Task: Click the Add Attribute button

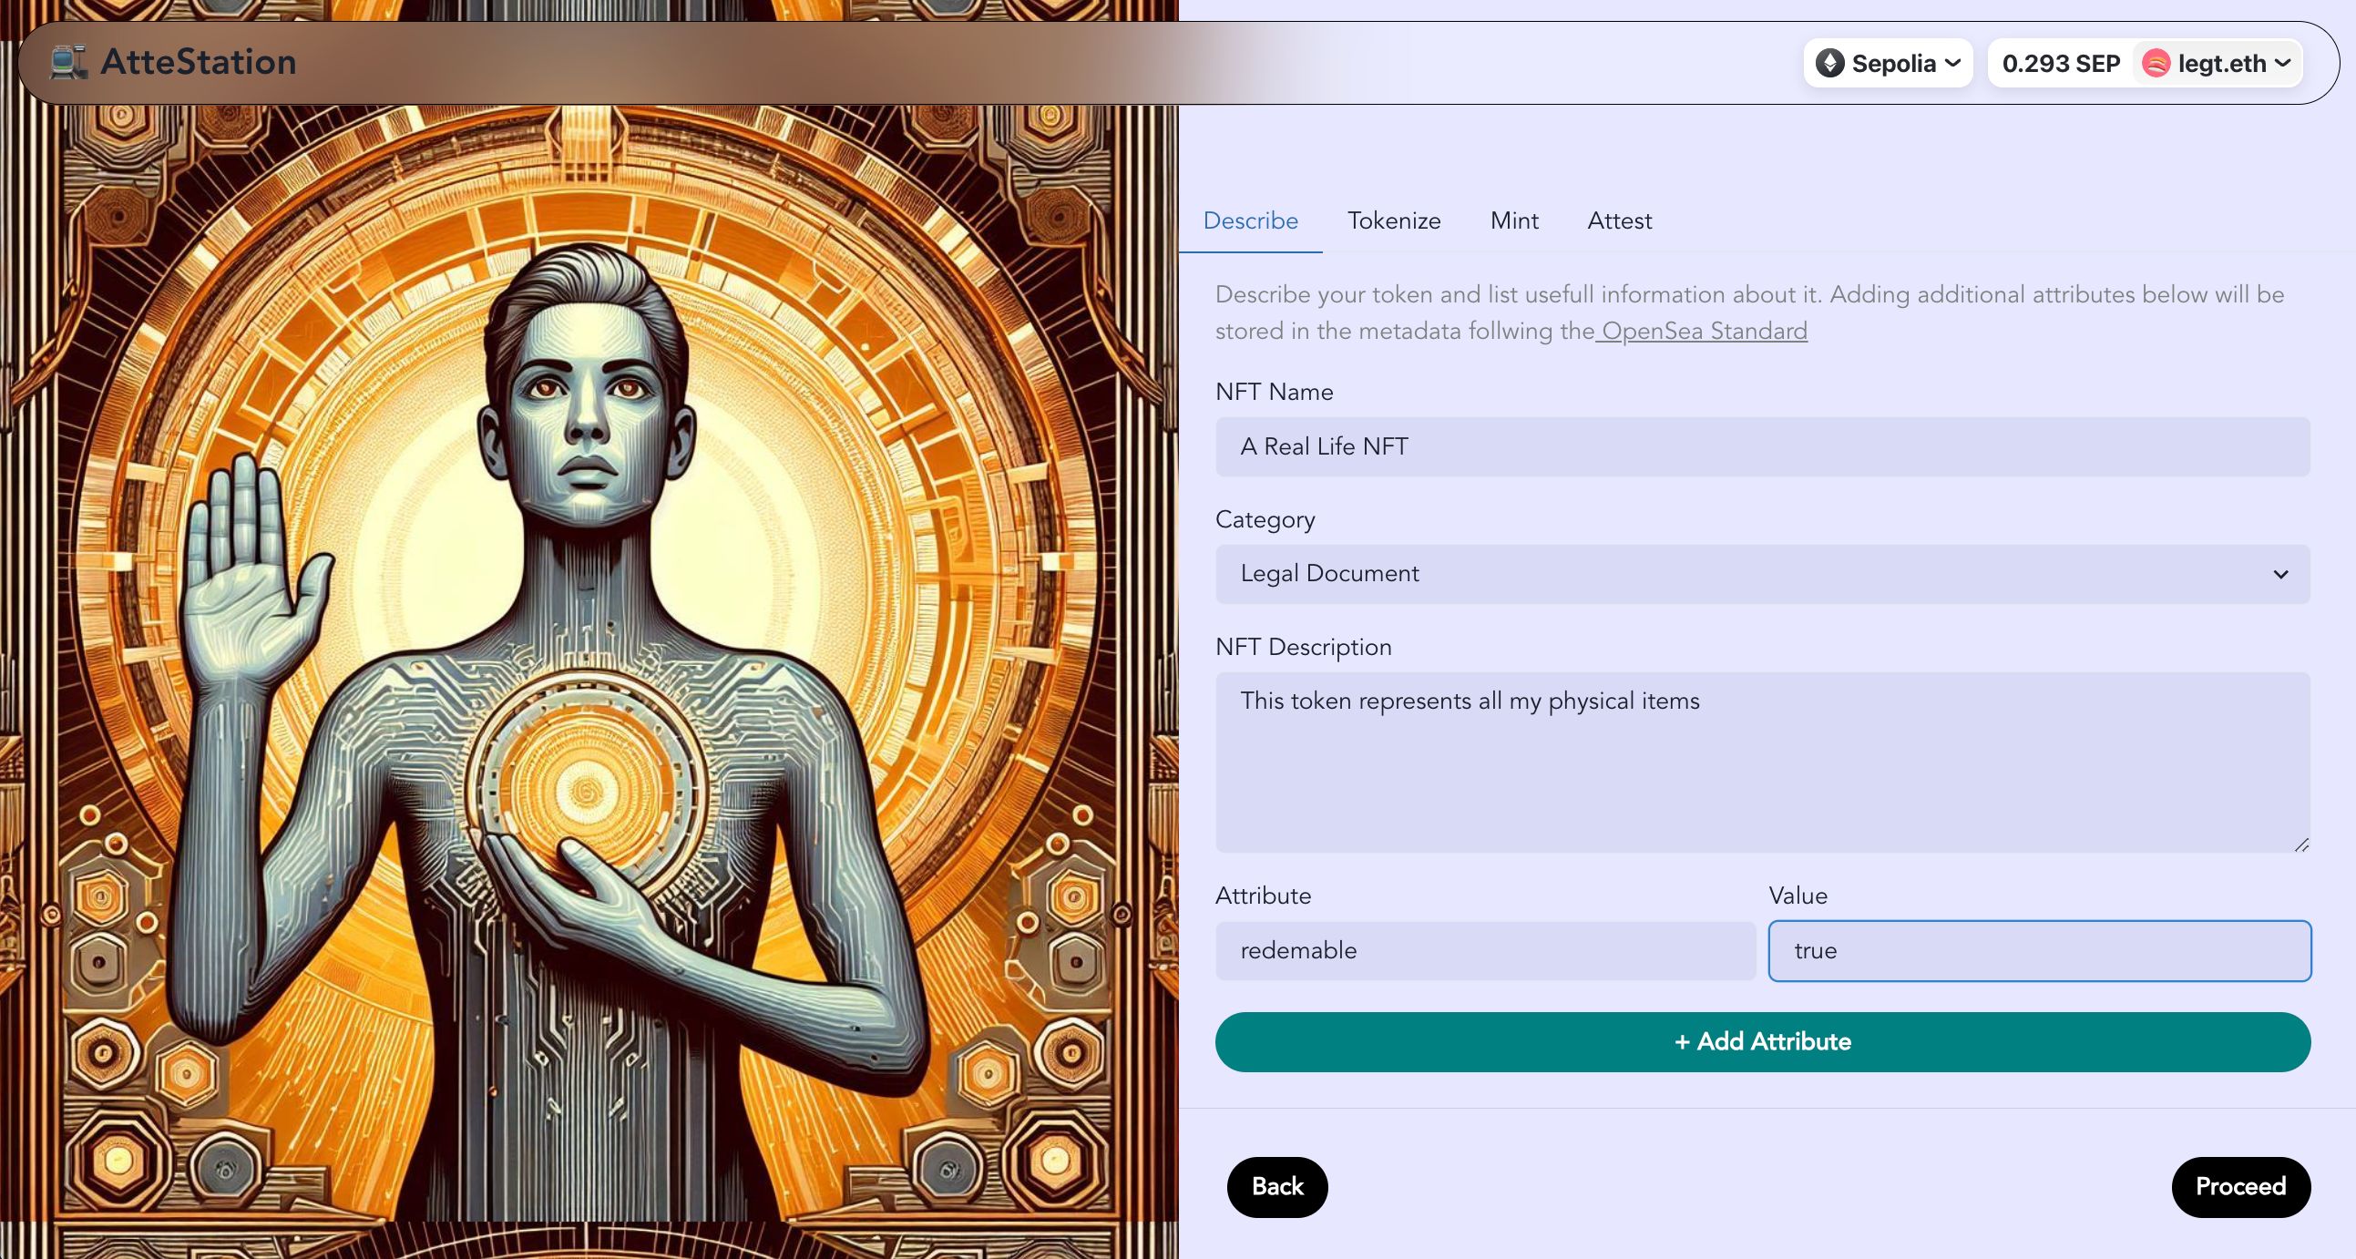Action: pos(1762,1041)
